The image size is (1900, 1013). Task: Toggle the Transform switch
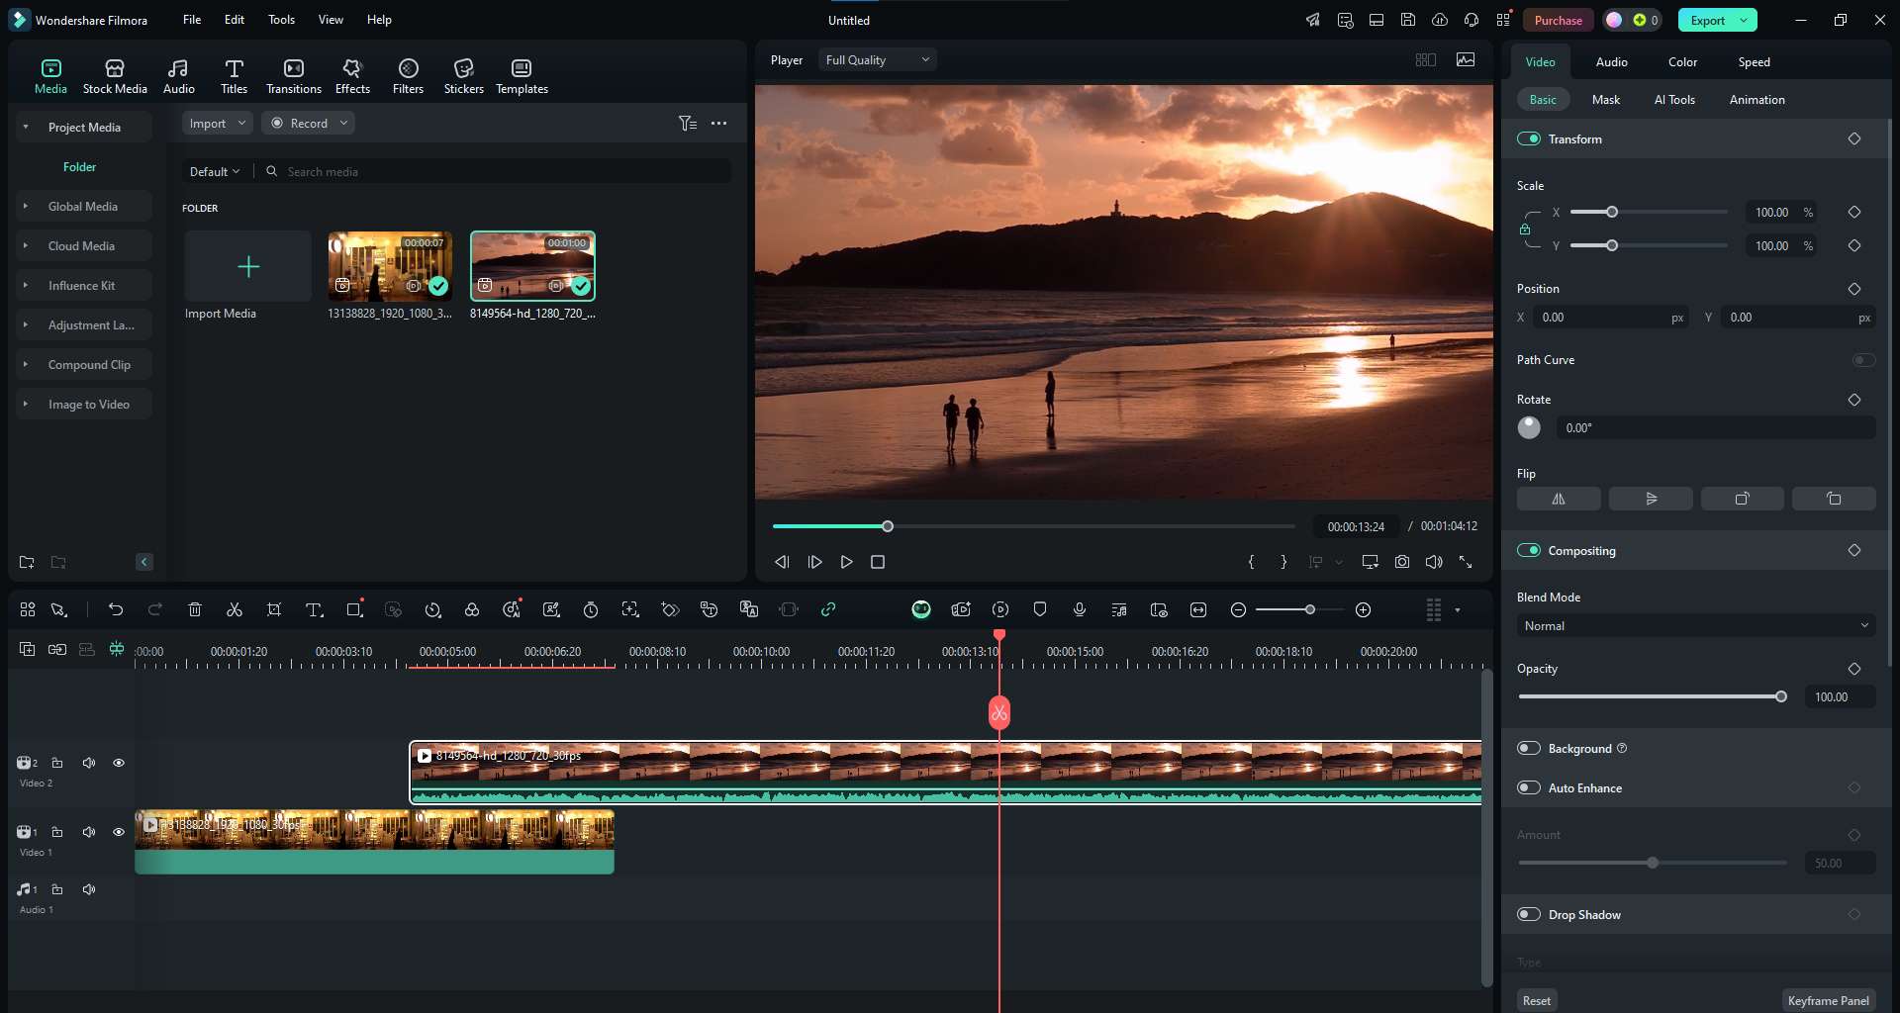(x=1529, y=138)
